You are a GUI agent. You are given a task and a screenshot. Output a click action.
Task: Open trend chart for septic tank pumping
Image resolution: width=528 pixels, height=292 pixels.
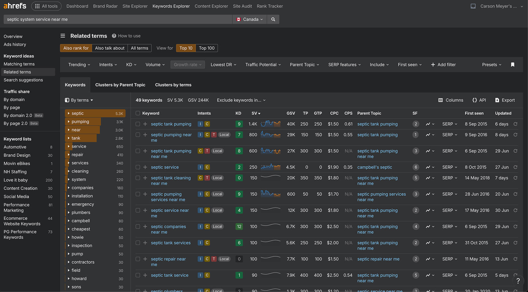coord(430,124)
